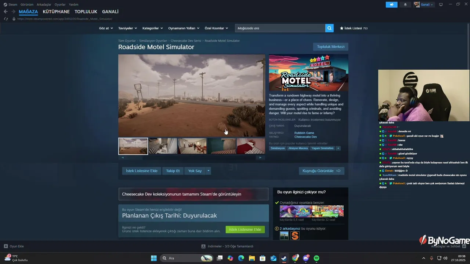
Task: Switch to GANALİ profile tab
Action: pos(110,12)
